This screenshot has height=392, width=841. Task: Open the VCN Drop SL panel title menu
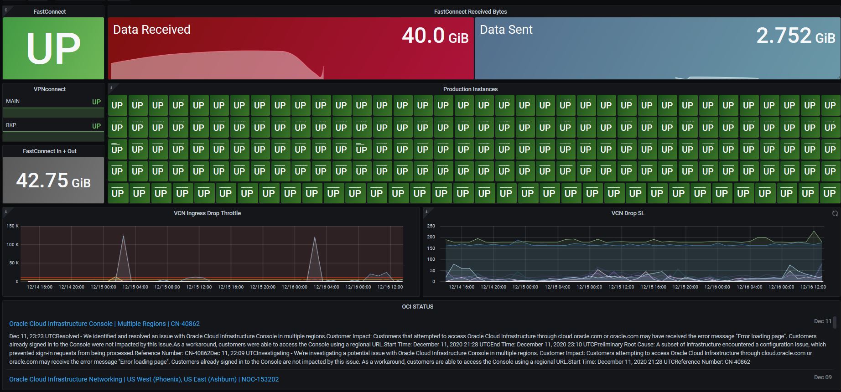pyautogui.click(x=628, y=213)
